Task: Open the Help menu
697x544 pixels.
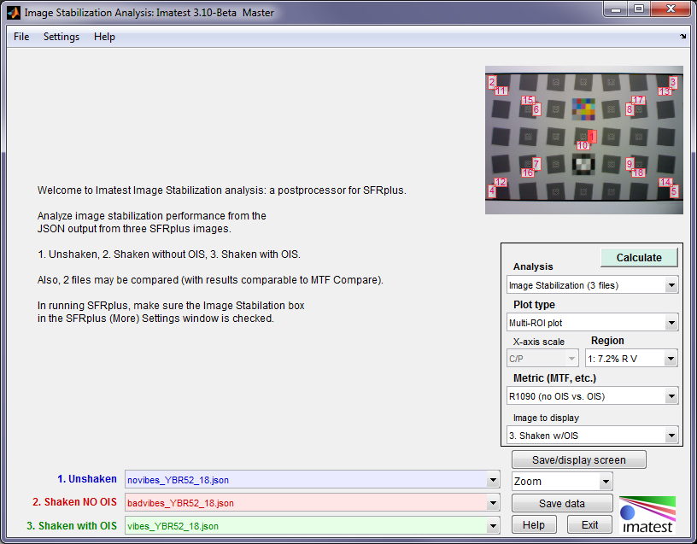Action: coord(104,37)
